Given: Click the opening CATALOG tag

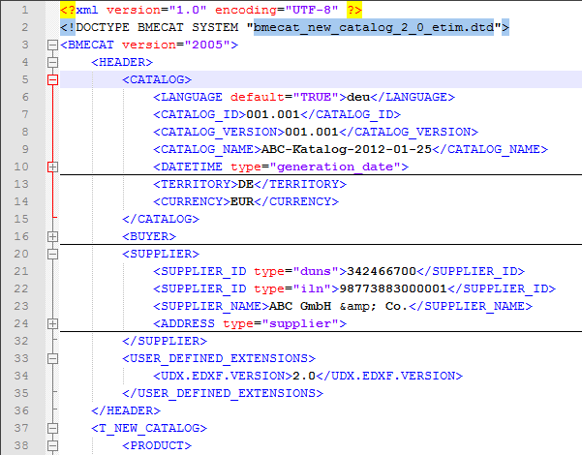Looking at the screenshot, I should coord(157,79).
